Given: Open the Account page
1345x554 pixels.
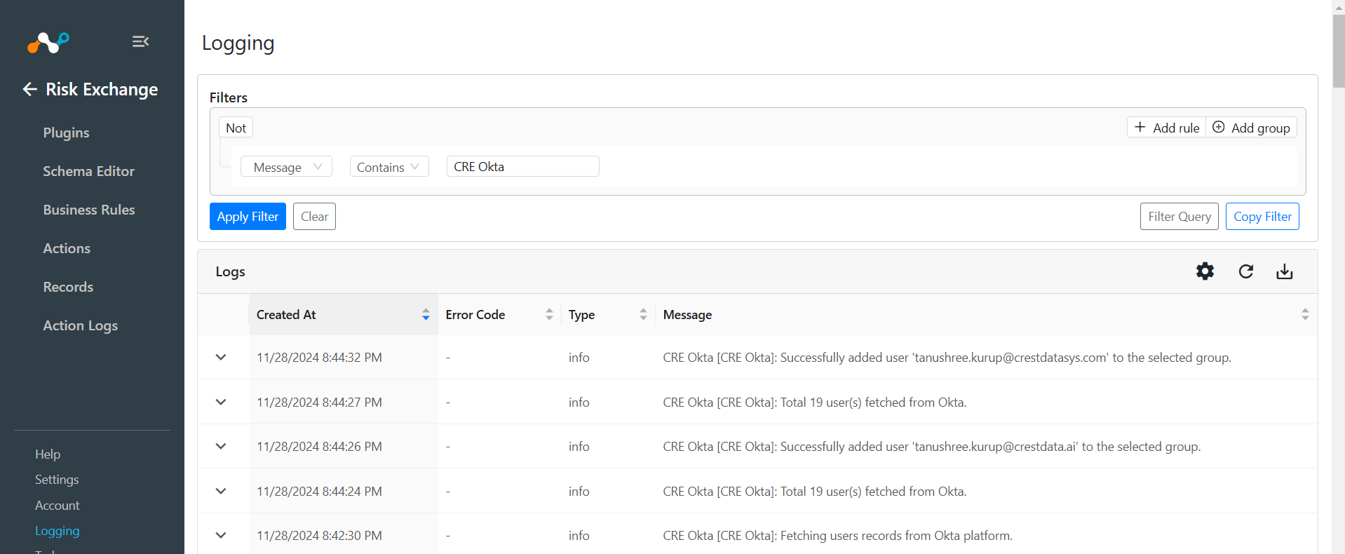Looking at the screenshot, I should tap(57, 506).
